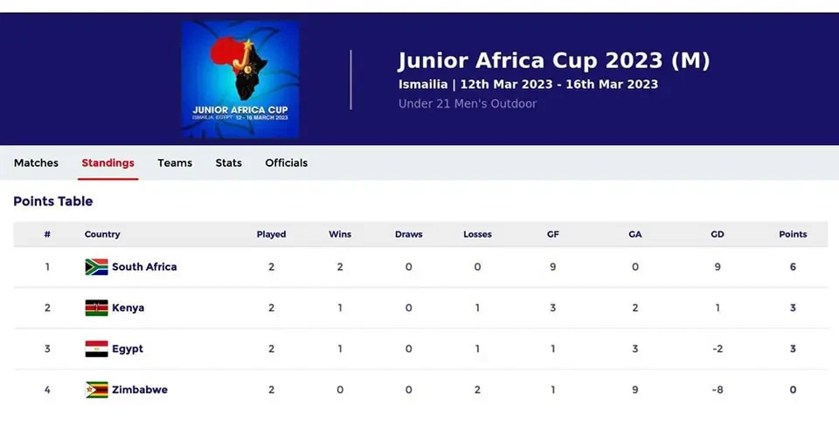Screen dimensions: 839x435
Task: Open the Matches tab
Action: tap(36, 163)
